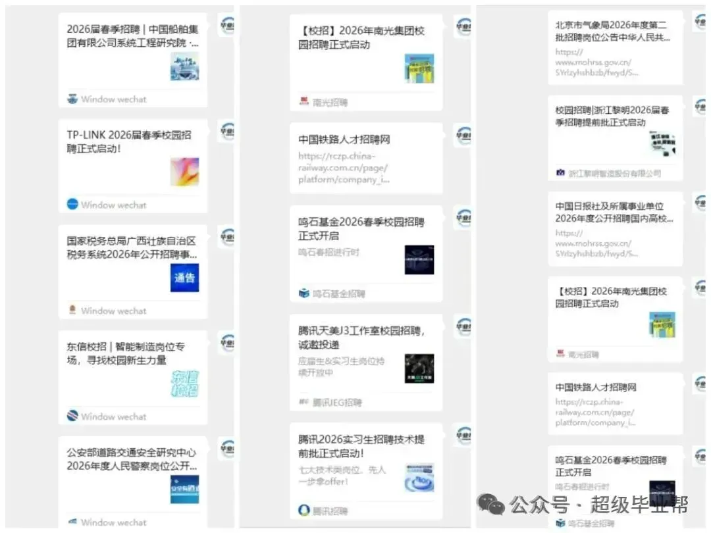Click the source icon under 国家税务总局 card
The width and height of the screenshot is (711, 533).
72,310
